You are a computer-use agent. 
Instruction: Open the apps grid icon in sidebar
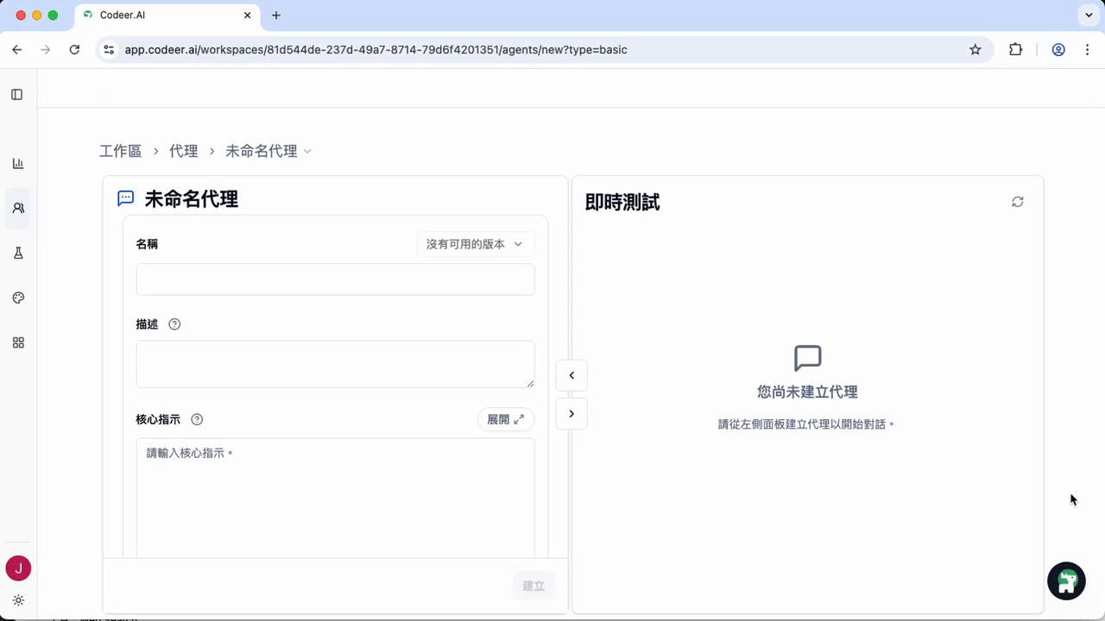tap(18, 342)
